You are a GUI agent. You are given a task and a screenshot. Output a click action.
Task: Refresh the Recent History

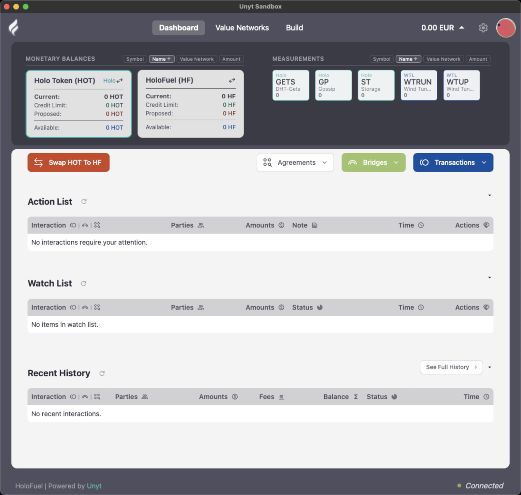pyautogui.click(x=102, y=373)
